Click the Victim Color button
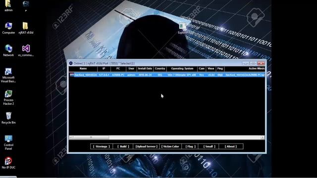The height and width of the screenshot is (178, 317). 170,146
